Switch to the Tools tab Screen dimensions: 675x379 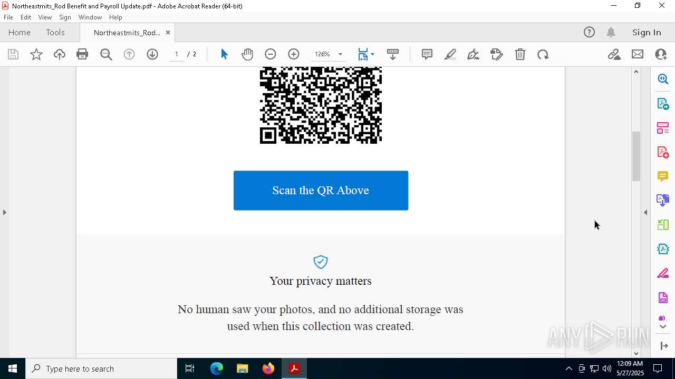tap(55, 32)
